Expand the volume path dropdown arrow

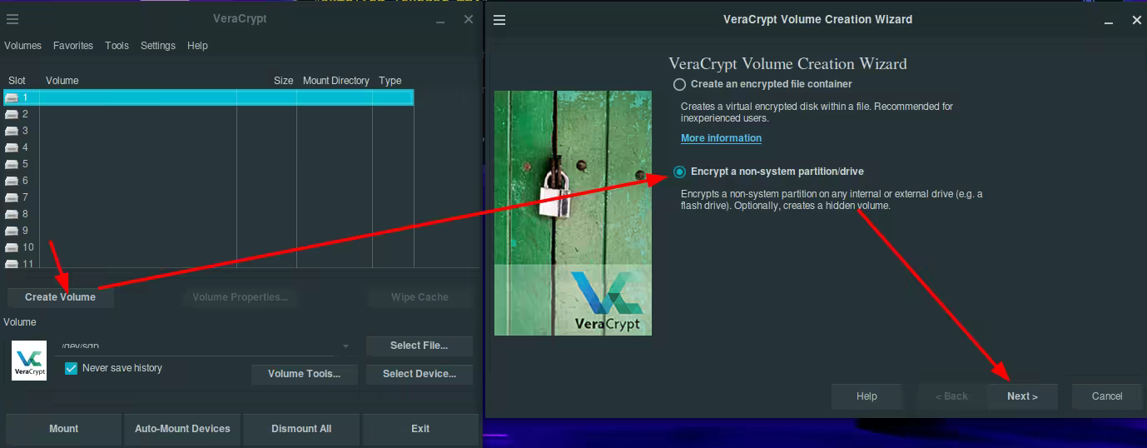click(x=345, y=346)
